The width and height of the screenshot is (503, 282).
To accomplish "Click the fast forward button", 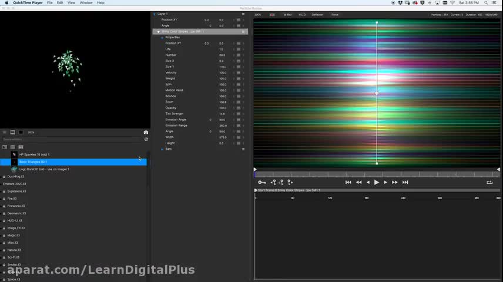I will (x=395, y=182).
